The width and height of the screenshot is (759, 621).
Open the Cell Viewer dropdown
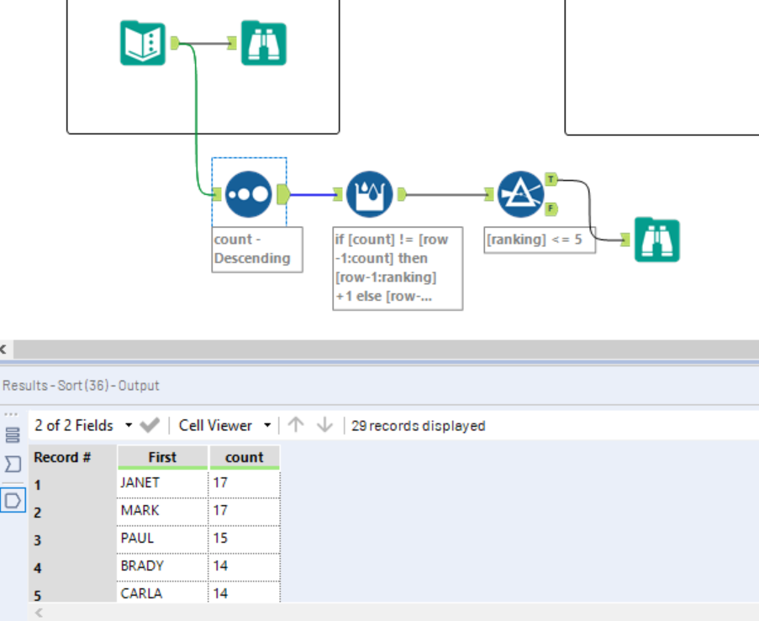coord(224,425)
